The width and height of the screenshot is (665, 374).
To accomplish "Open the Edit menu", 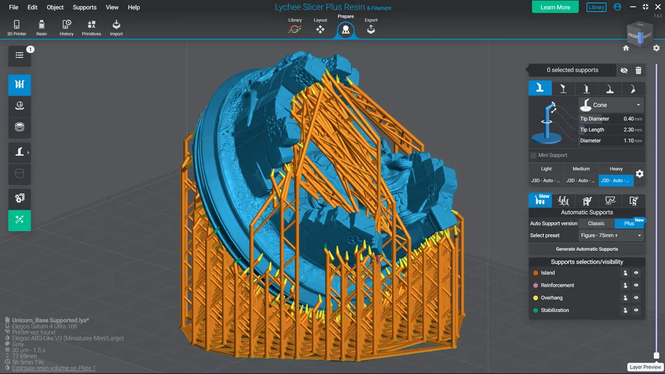I will (x=32, y=7).
